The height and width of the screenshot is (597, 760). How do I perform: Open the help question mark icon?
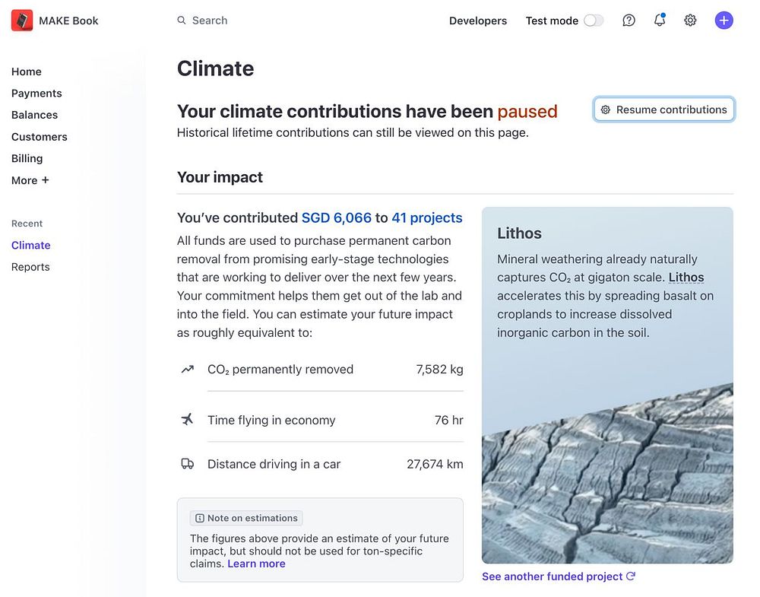click(629, 21)
